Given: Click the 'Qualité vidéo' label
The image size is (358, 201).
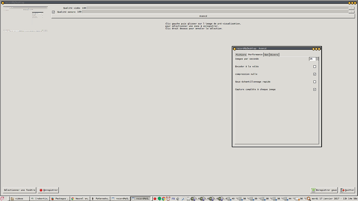Looking at the screenshot, I should point(72,8).
